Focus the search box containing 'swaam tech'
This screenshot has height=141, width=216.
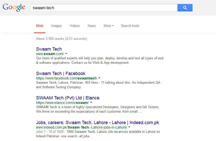coord(104,8)
